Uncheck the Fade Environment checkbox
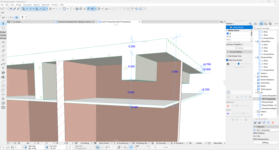This screenshot has height=150, width=279. [227, 60]
